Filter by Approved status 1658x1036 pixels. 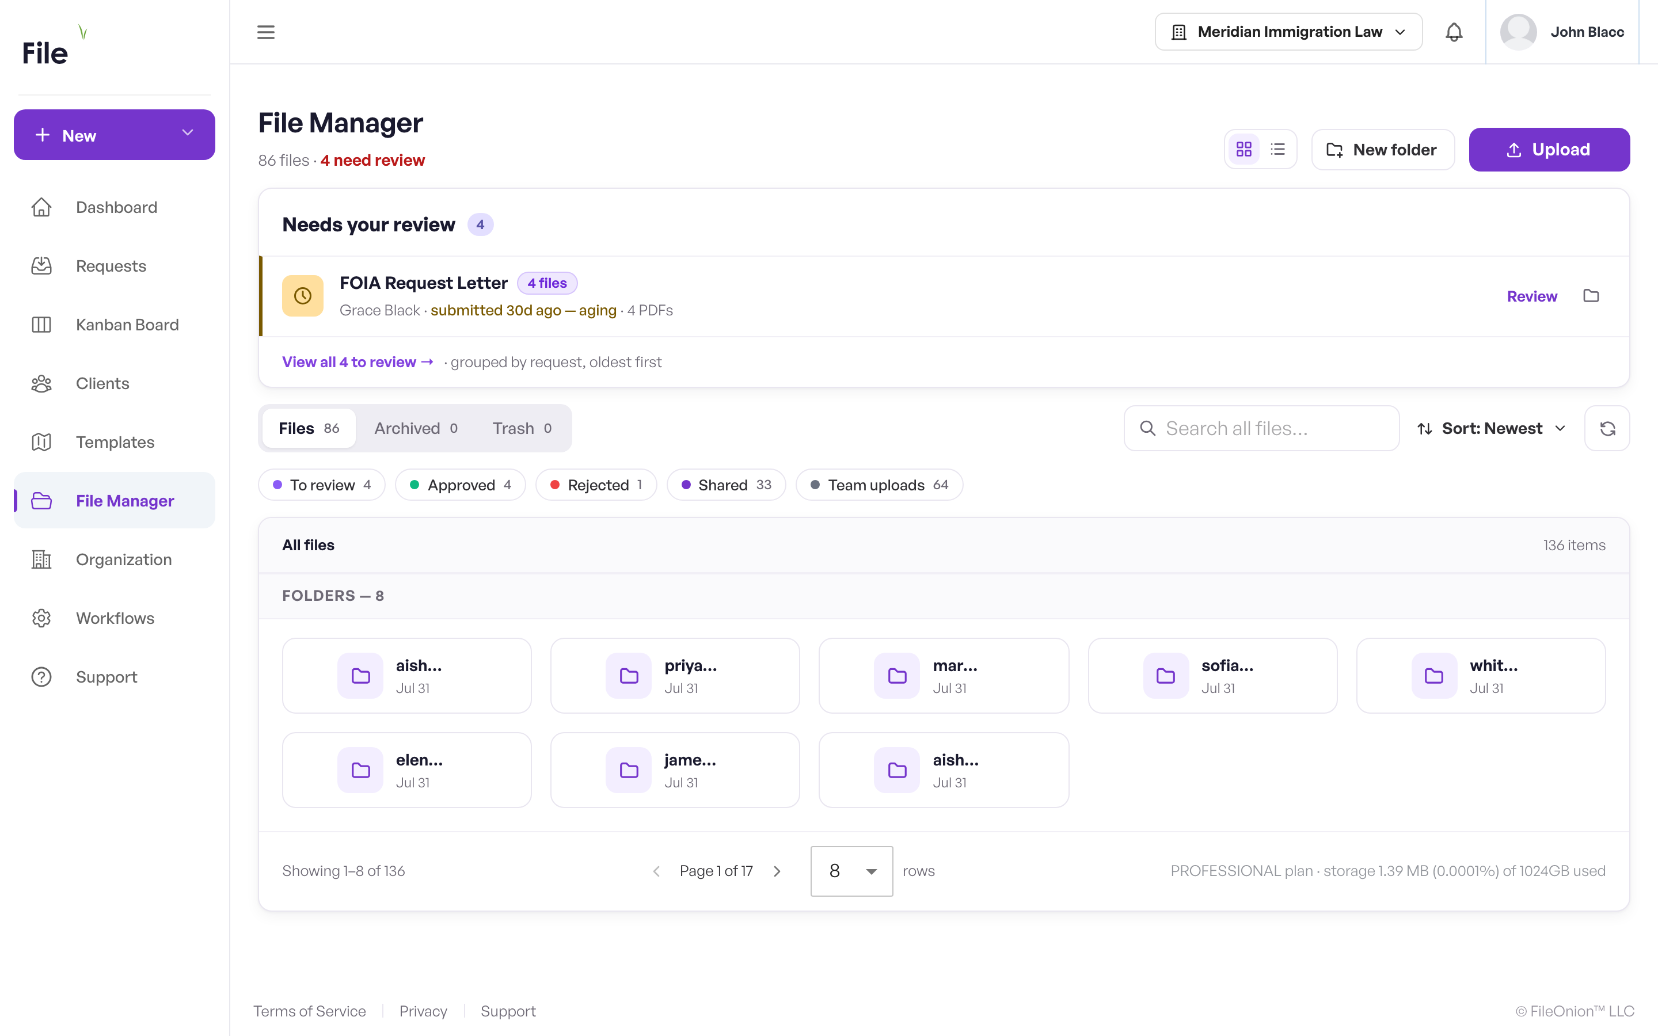[461, 485]
